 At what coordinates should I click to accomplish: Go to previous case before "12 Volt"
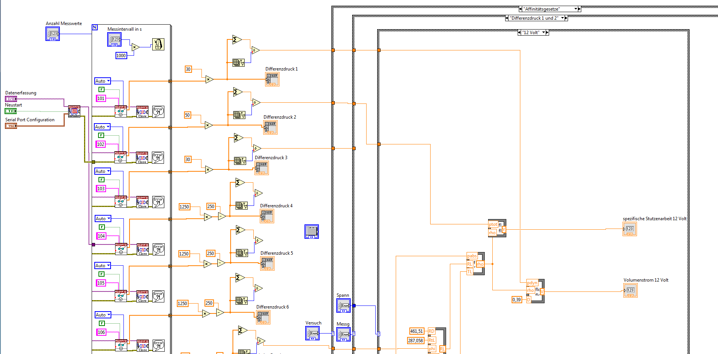click(519, 33)
